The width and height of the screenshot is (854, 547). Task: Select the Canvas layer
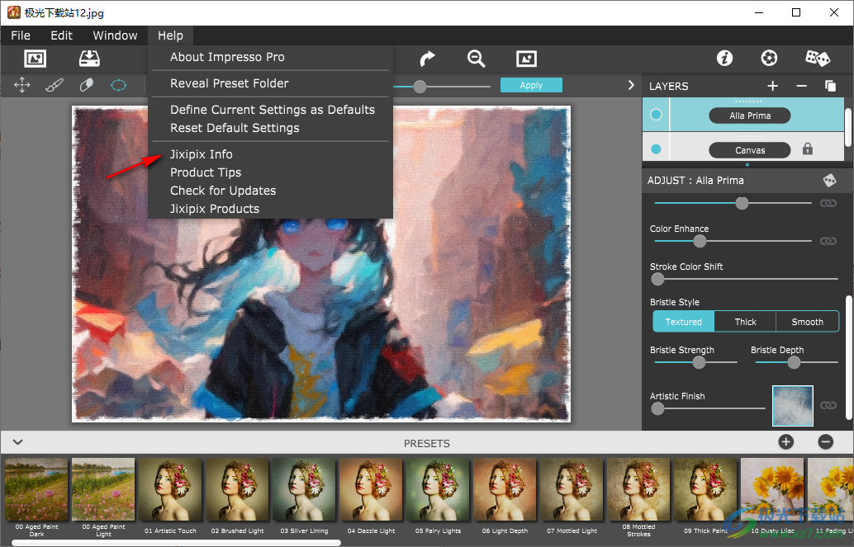749,149
